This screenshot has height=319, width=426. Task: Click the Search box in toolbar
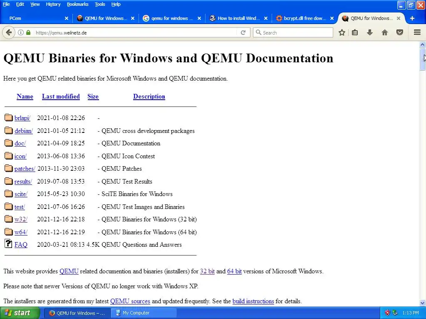293,32
